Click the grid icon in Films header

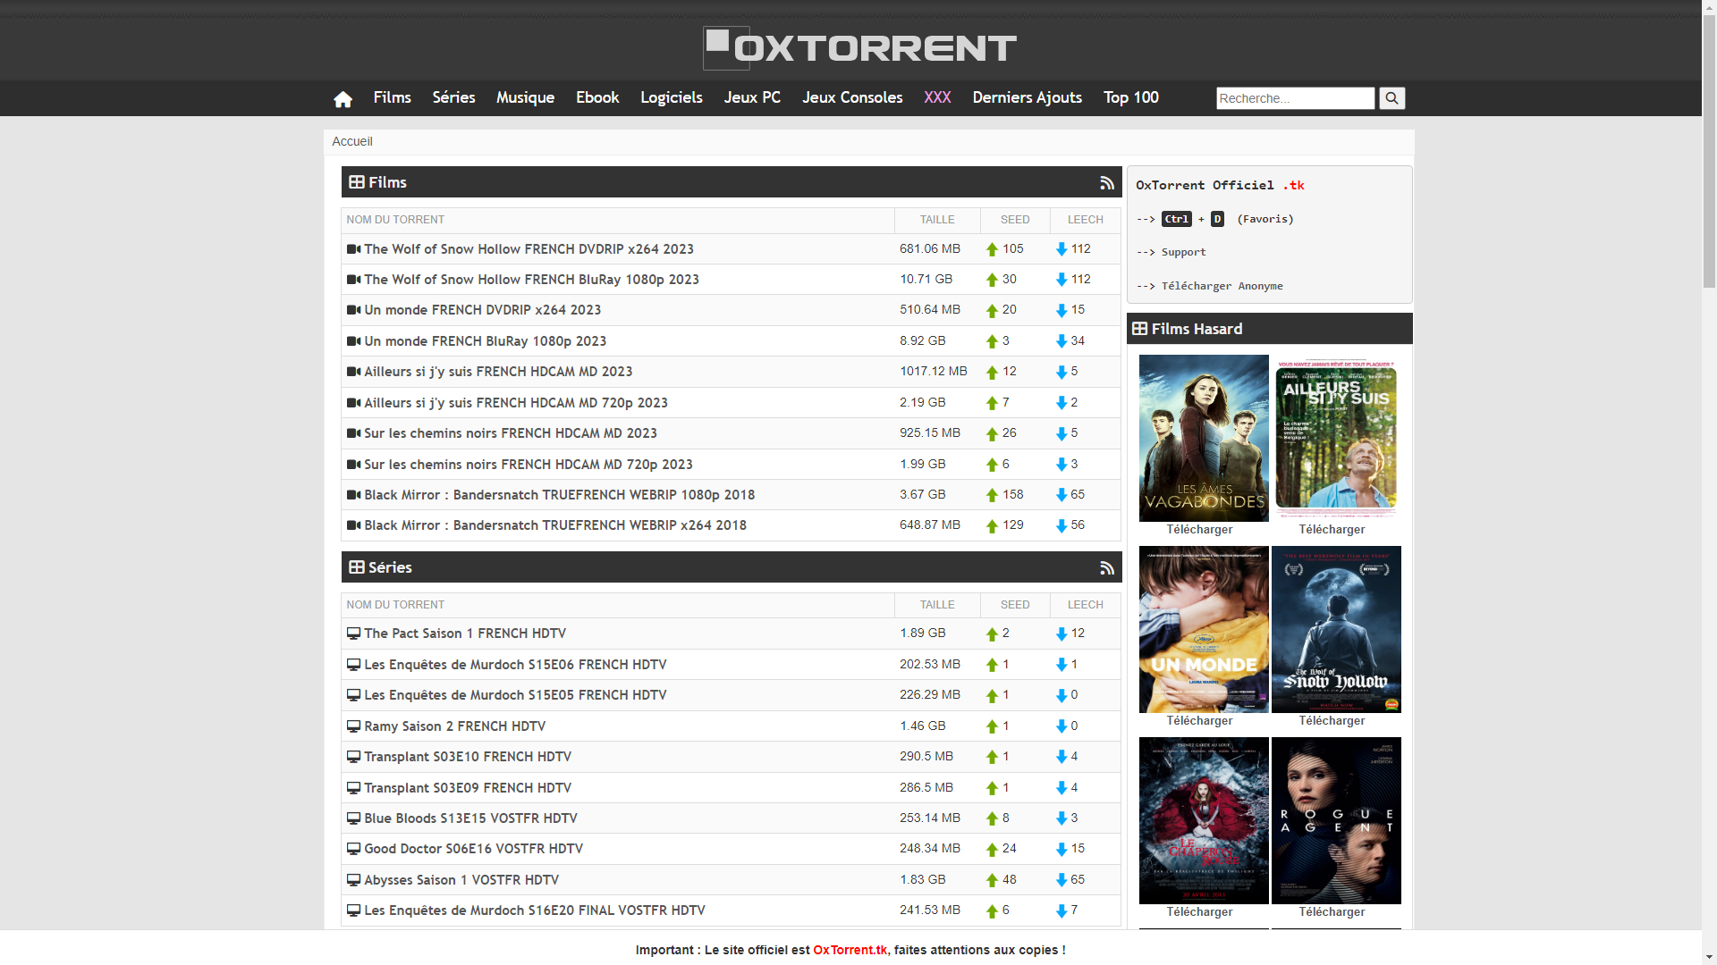(357, 182)
